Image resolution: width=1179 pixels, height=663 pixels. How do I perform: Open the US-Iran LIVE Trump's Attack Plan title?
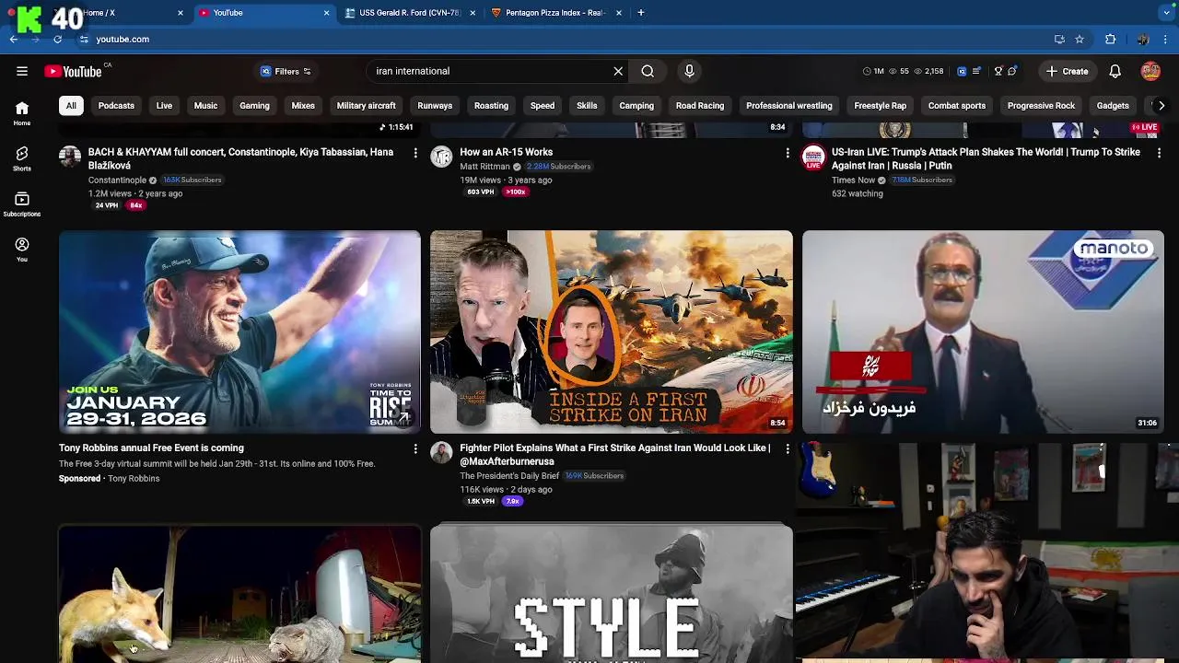click(986, 158)
